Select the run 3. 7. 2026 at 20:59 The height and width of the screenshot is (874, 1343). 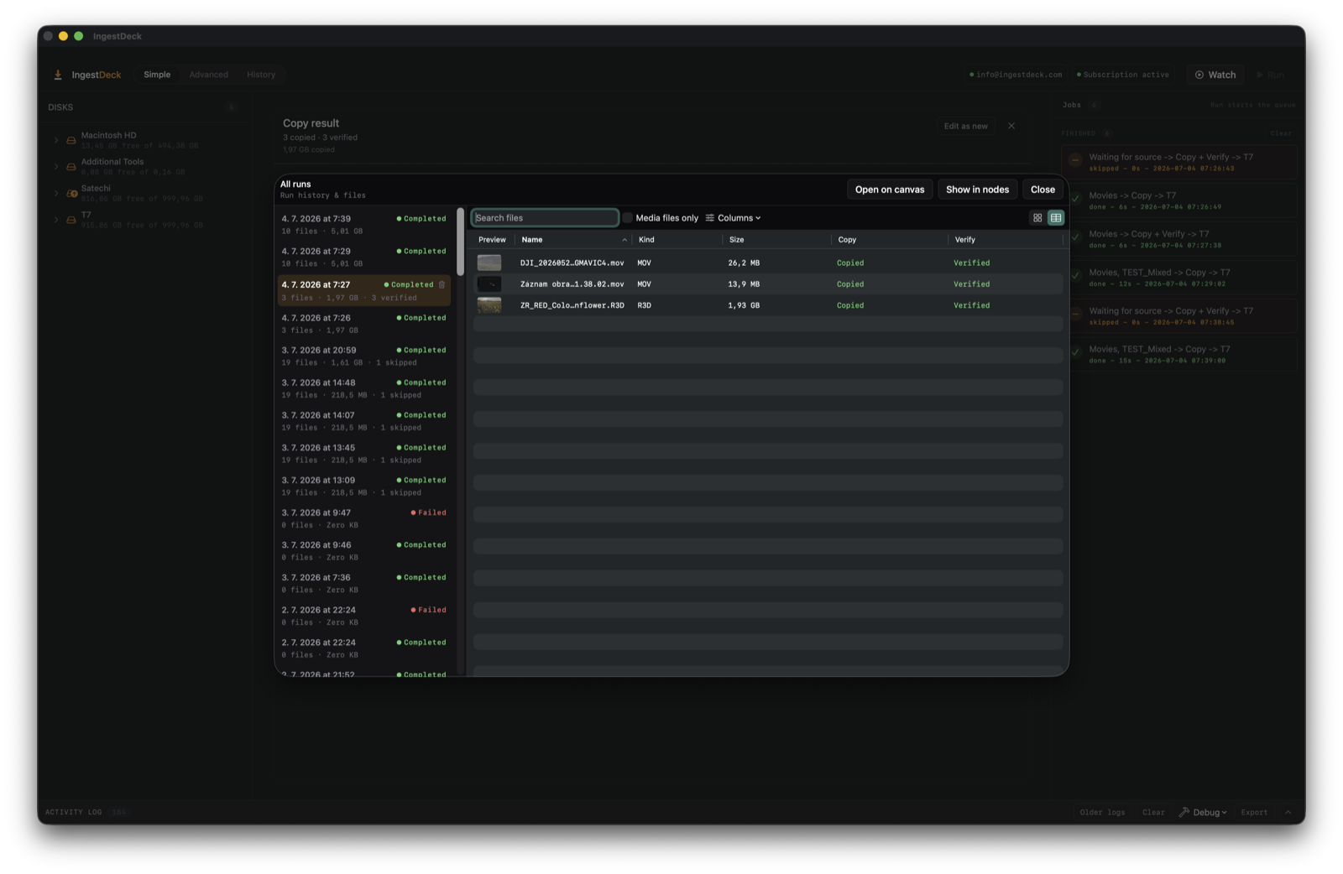[x=364, y=356]
